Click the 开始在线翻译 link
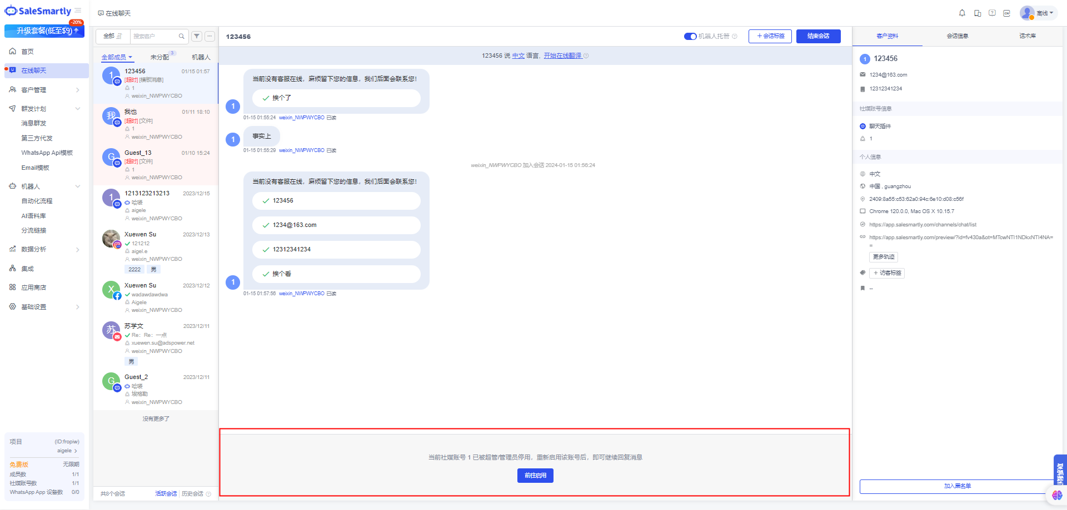 (x=562, y=55)
